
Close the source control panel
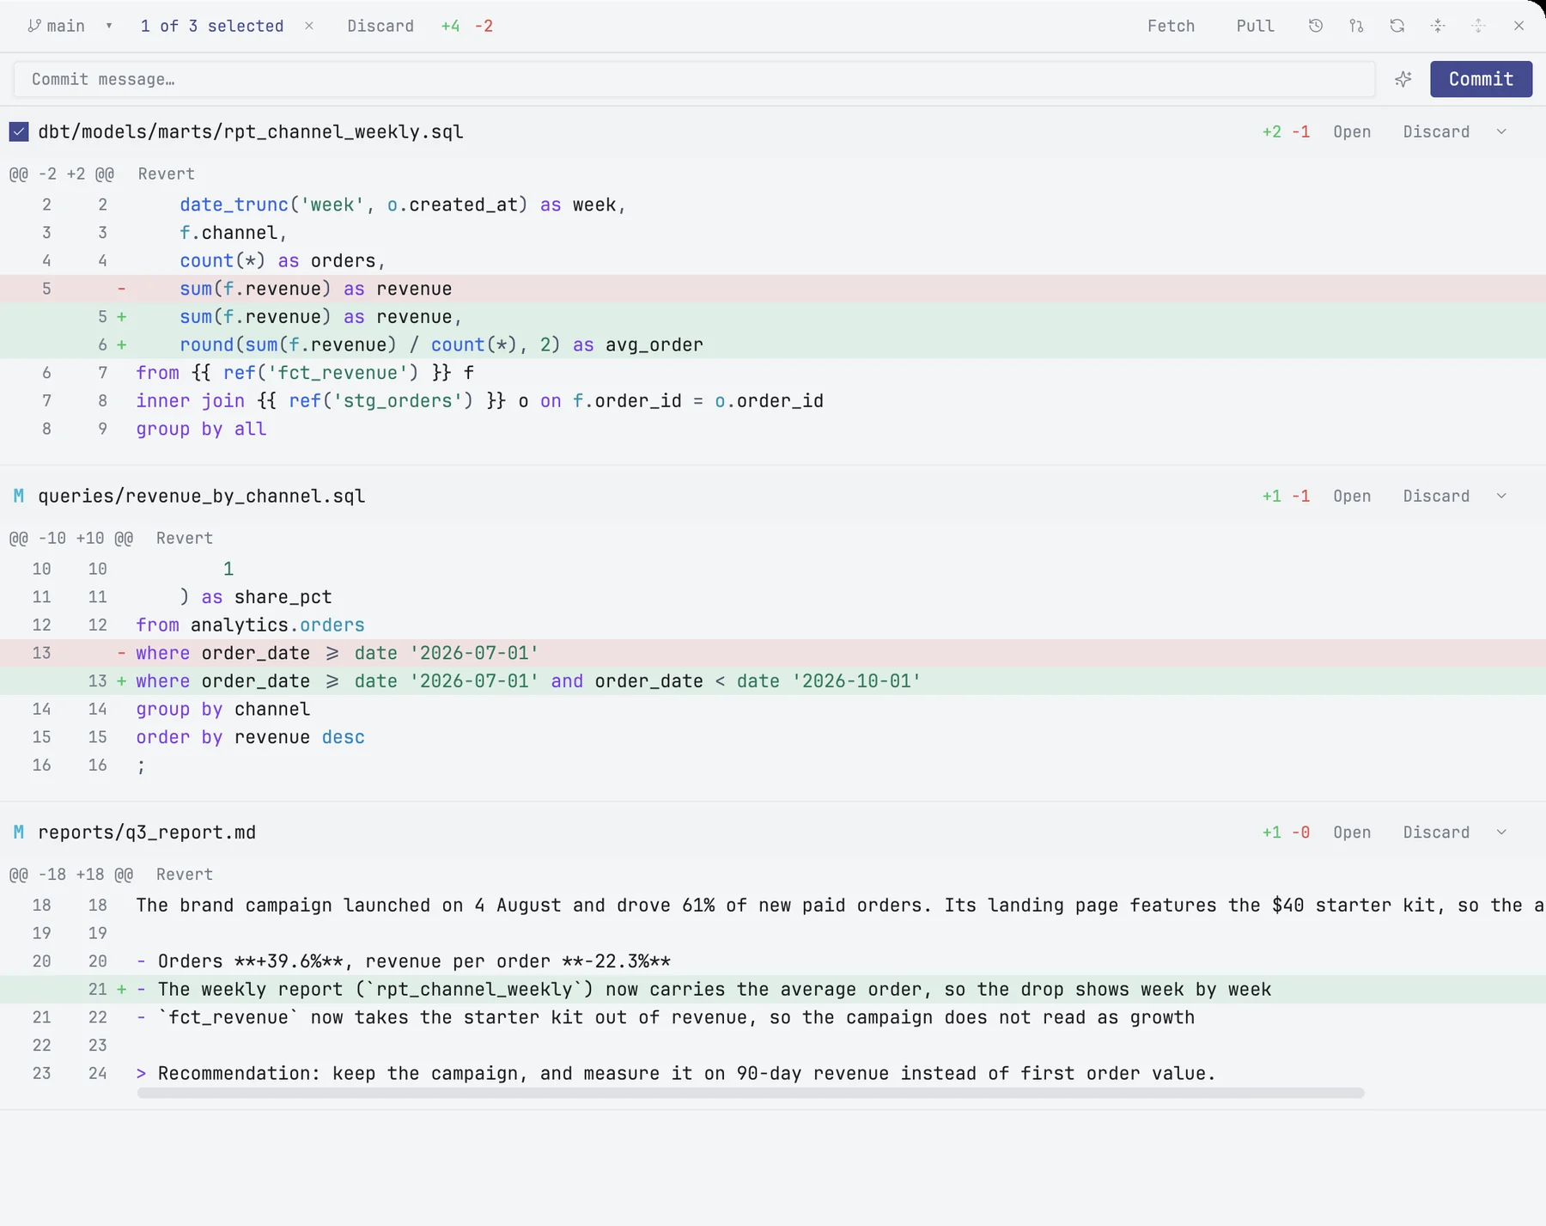pyautogui.click(x=1519, y=26)
